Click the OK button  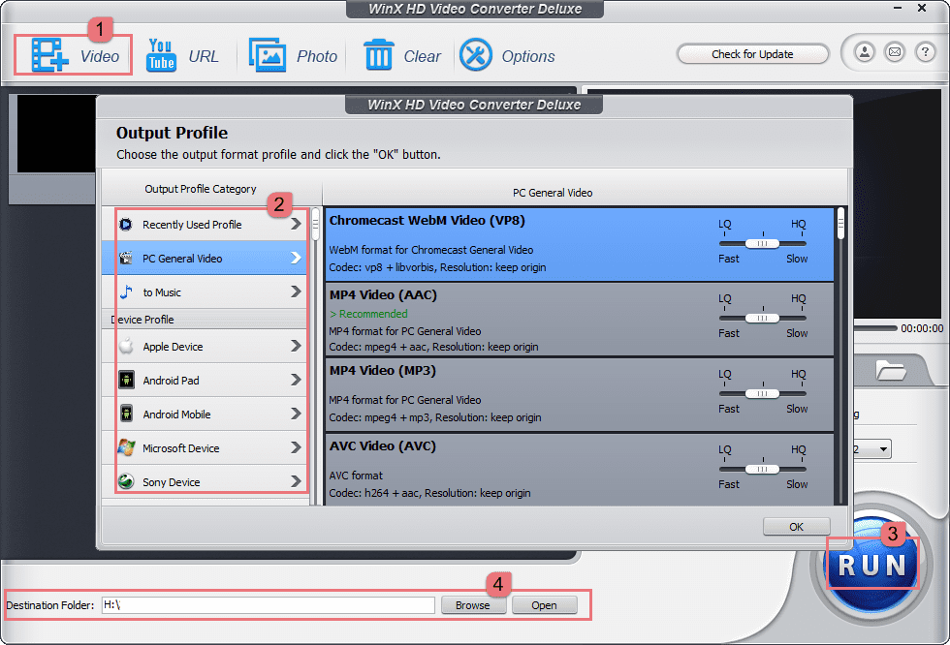tap(796, 526)
